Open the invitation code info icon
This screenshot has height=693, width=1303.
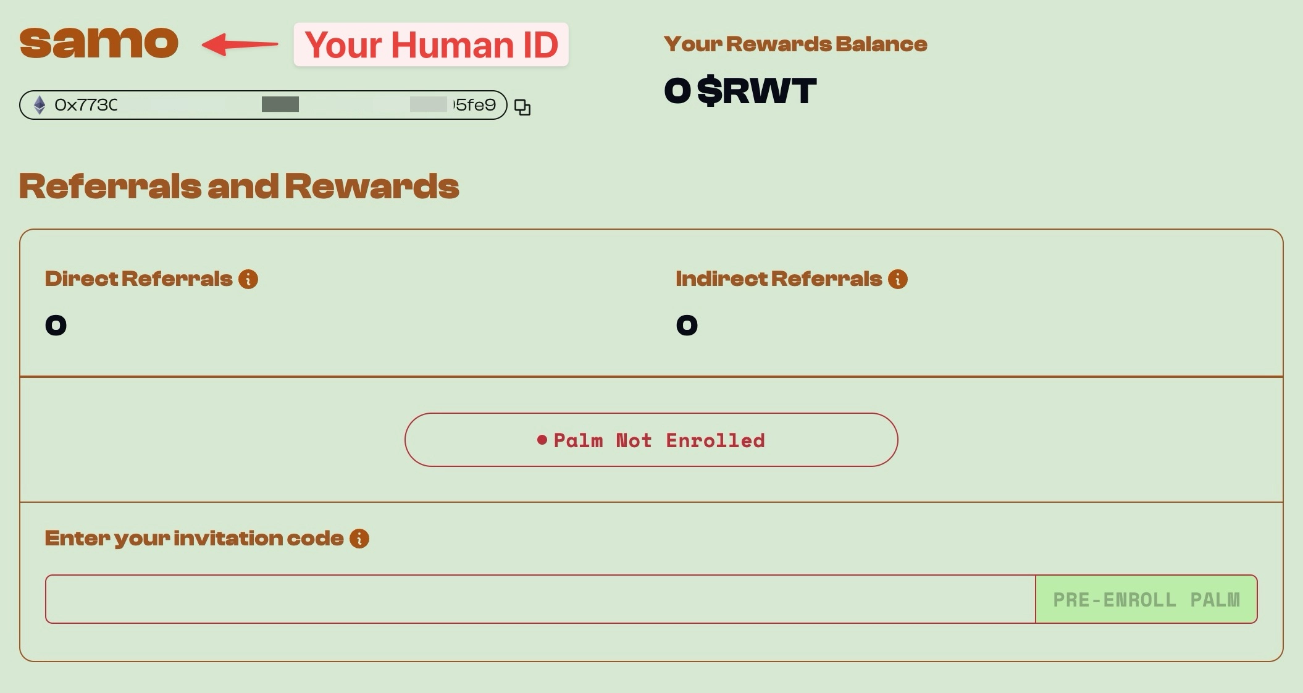[360, 539]
